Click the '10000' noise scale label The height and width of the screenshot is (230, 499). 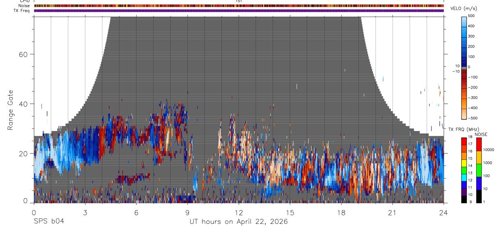click(x=488, y=150)
